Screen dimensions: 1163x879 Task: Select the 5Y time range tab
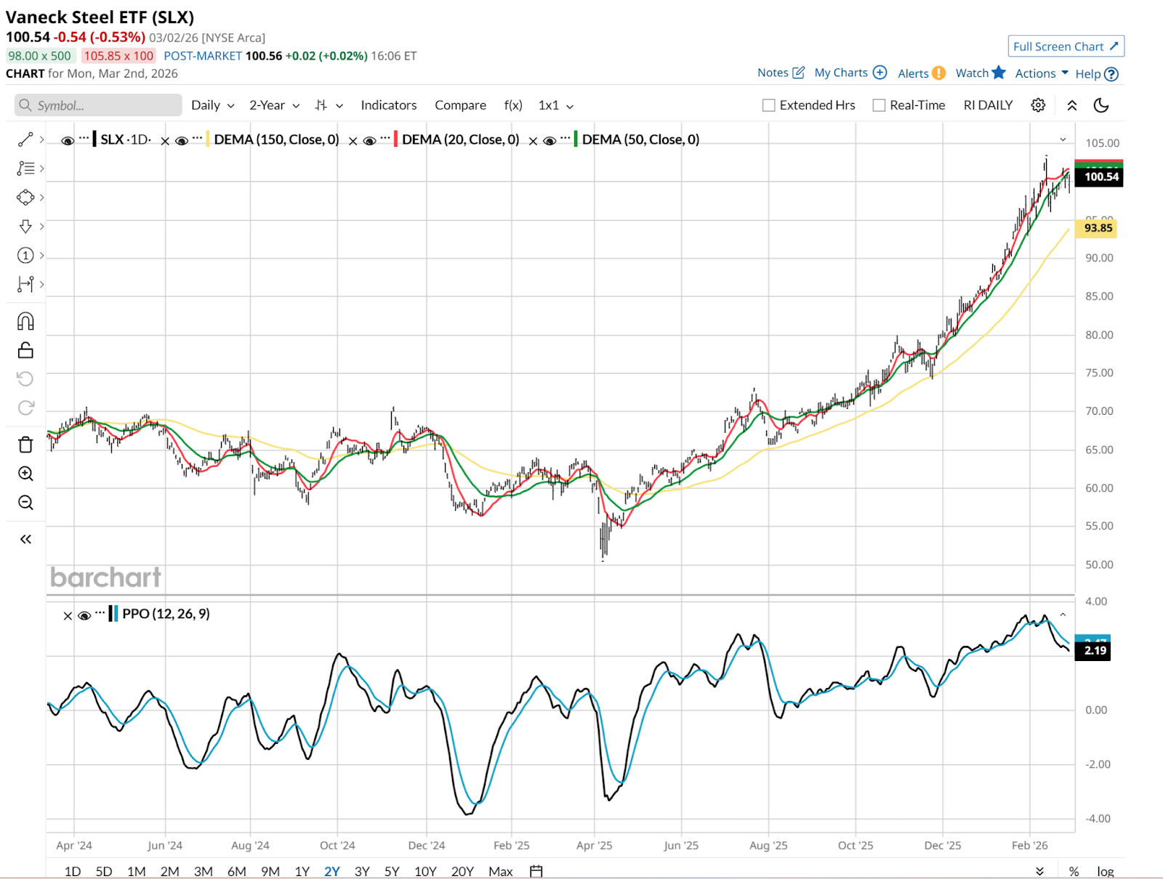pos(392,871)
